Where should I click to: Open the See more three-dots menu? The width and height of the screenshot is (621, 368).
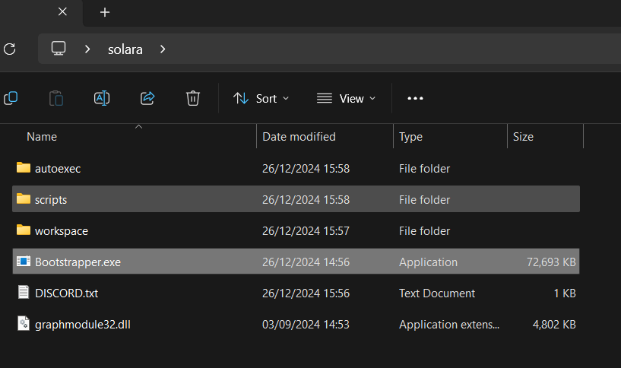415,98
